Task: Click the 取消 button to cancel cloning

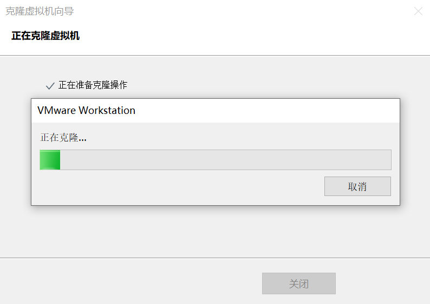Action: pos(357,186)
